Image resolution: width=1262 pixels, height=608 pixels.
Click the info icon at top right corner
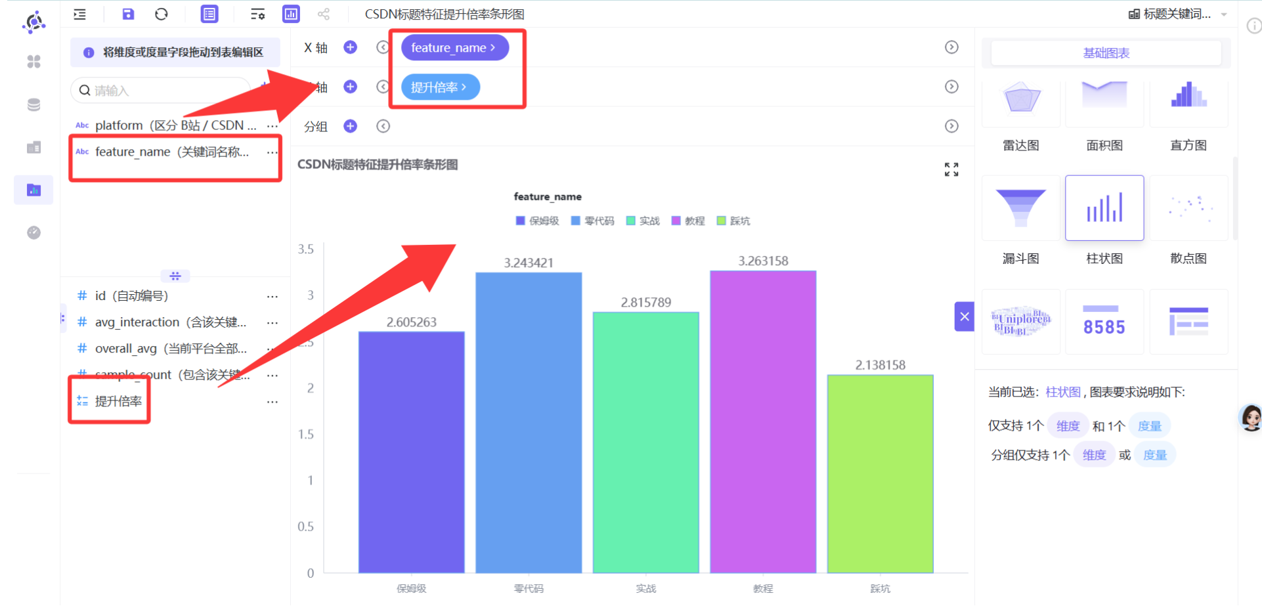pyautogui.click(x=1254, y=26)
